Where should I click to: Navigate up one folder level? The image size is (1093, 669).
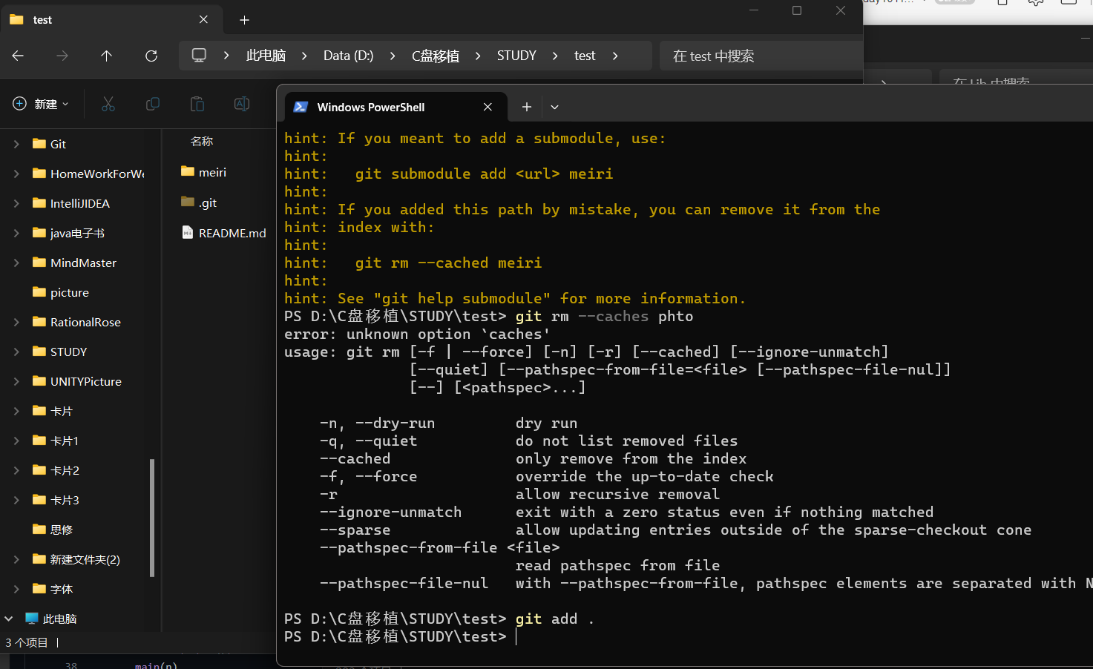coord(107,56)
